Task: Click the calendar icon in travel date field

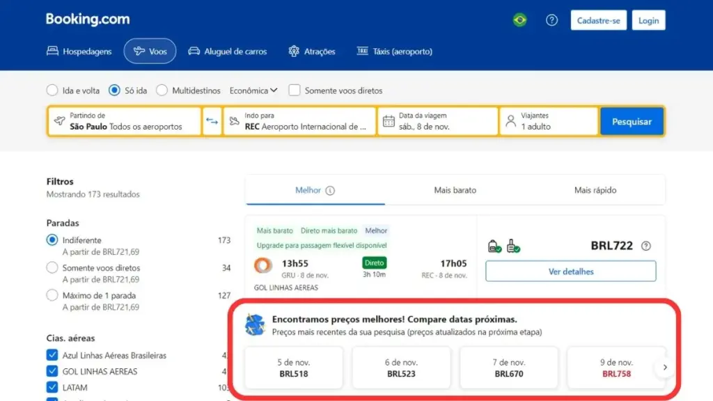Action: click(x=389, y=121)
